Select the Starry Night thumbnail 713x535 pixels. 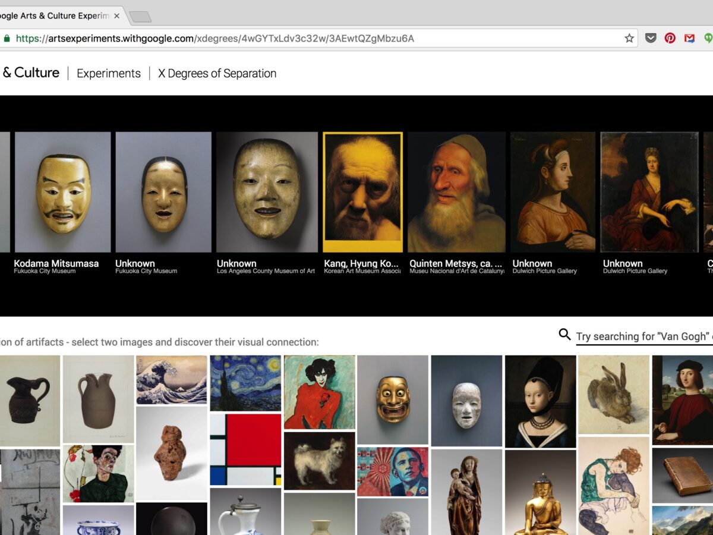pos(245,383)
